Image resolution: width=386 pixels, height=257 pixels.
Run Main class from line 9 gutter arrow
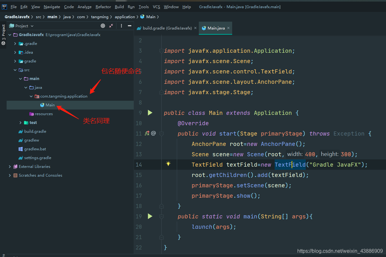pyautogui.click(x=150, y=113)
